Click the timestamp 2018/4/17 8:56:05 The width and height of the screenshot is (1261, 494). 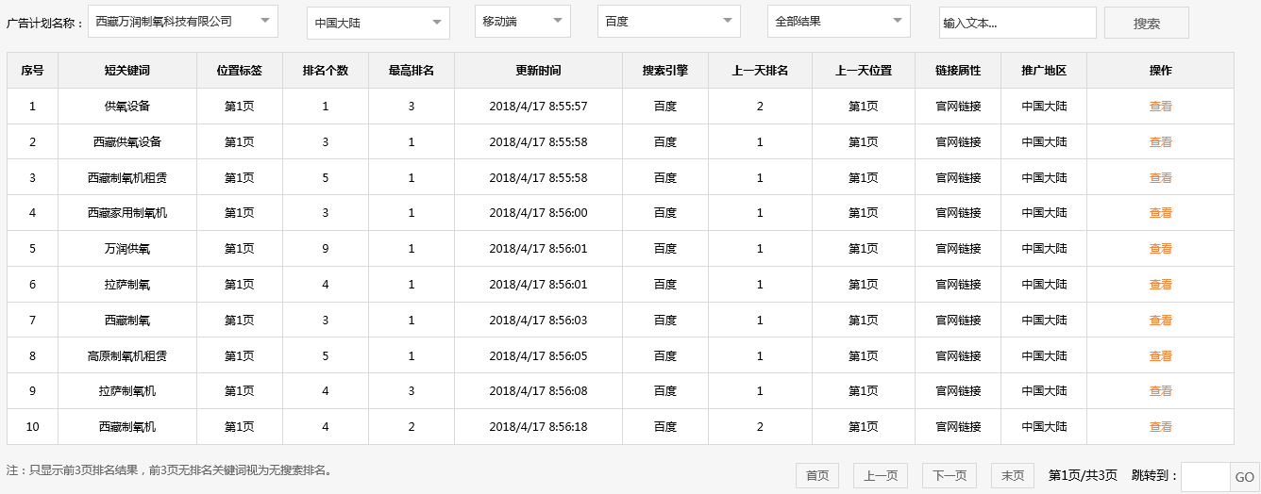(x=538, y=356)
